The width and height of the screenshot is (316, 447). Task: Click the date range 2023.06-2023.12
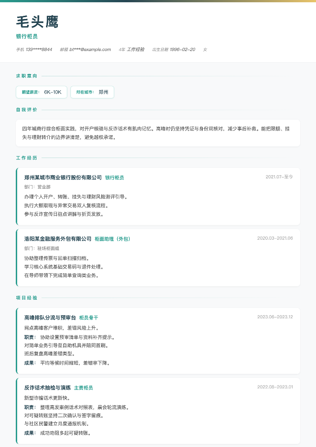275,317
